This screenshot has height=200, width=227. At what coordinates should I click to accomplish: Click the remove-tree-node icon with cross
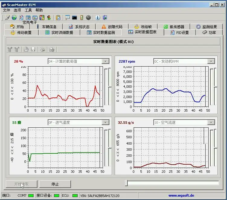pos(17,50)
